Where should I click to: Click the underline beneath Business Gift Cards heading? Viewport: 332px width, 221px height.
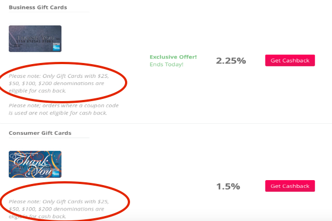coord(49,12)
